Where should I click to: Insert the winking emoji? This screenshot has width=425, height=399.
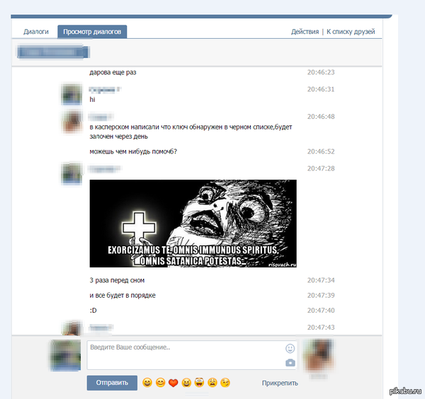(225, 383)
